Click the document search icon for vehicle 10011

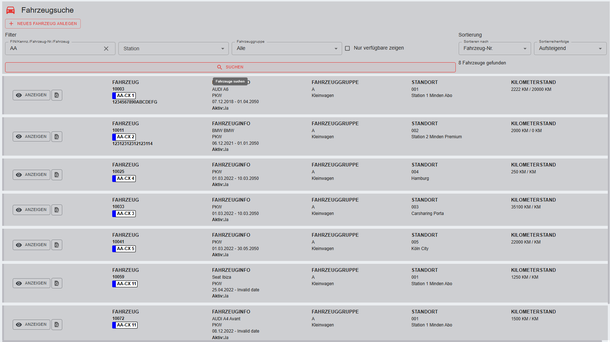[x=57, y=137]
